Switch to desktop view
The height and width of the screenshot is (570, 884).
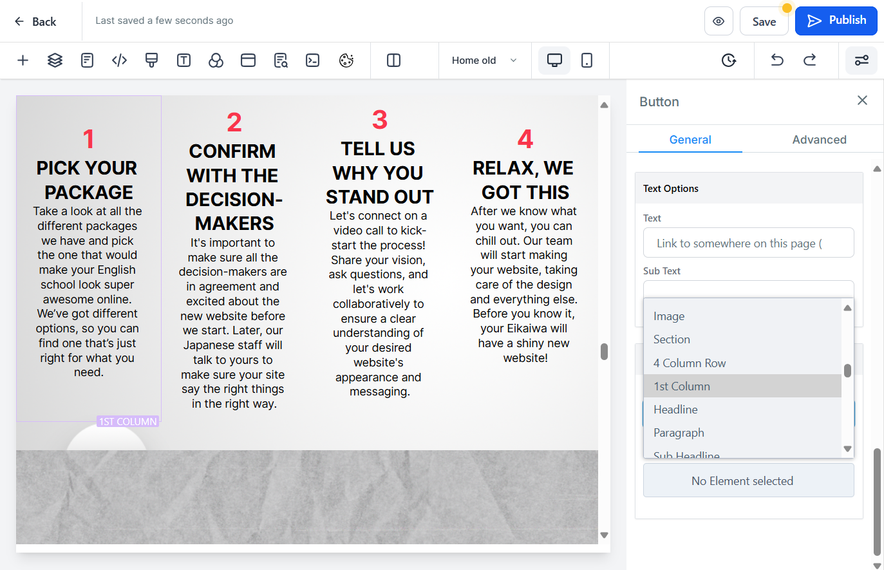pos(554,61)
